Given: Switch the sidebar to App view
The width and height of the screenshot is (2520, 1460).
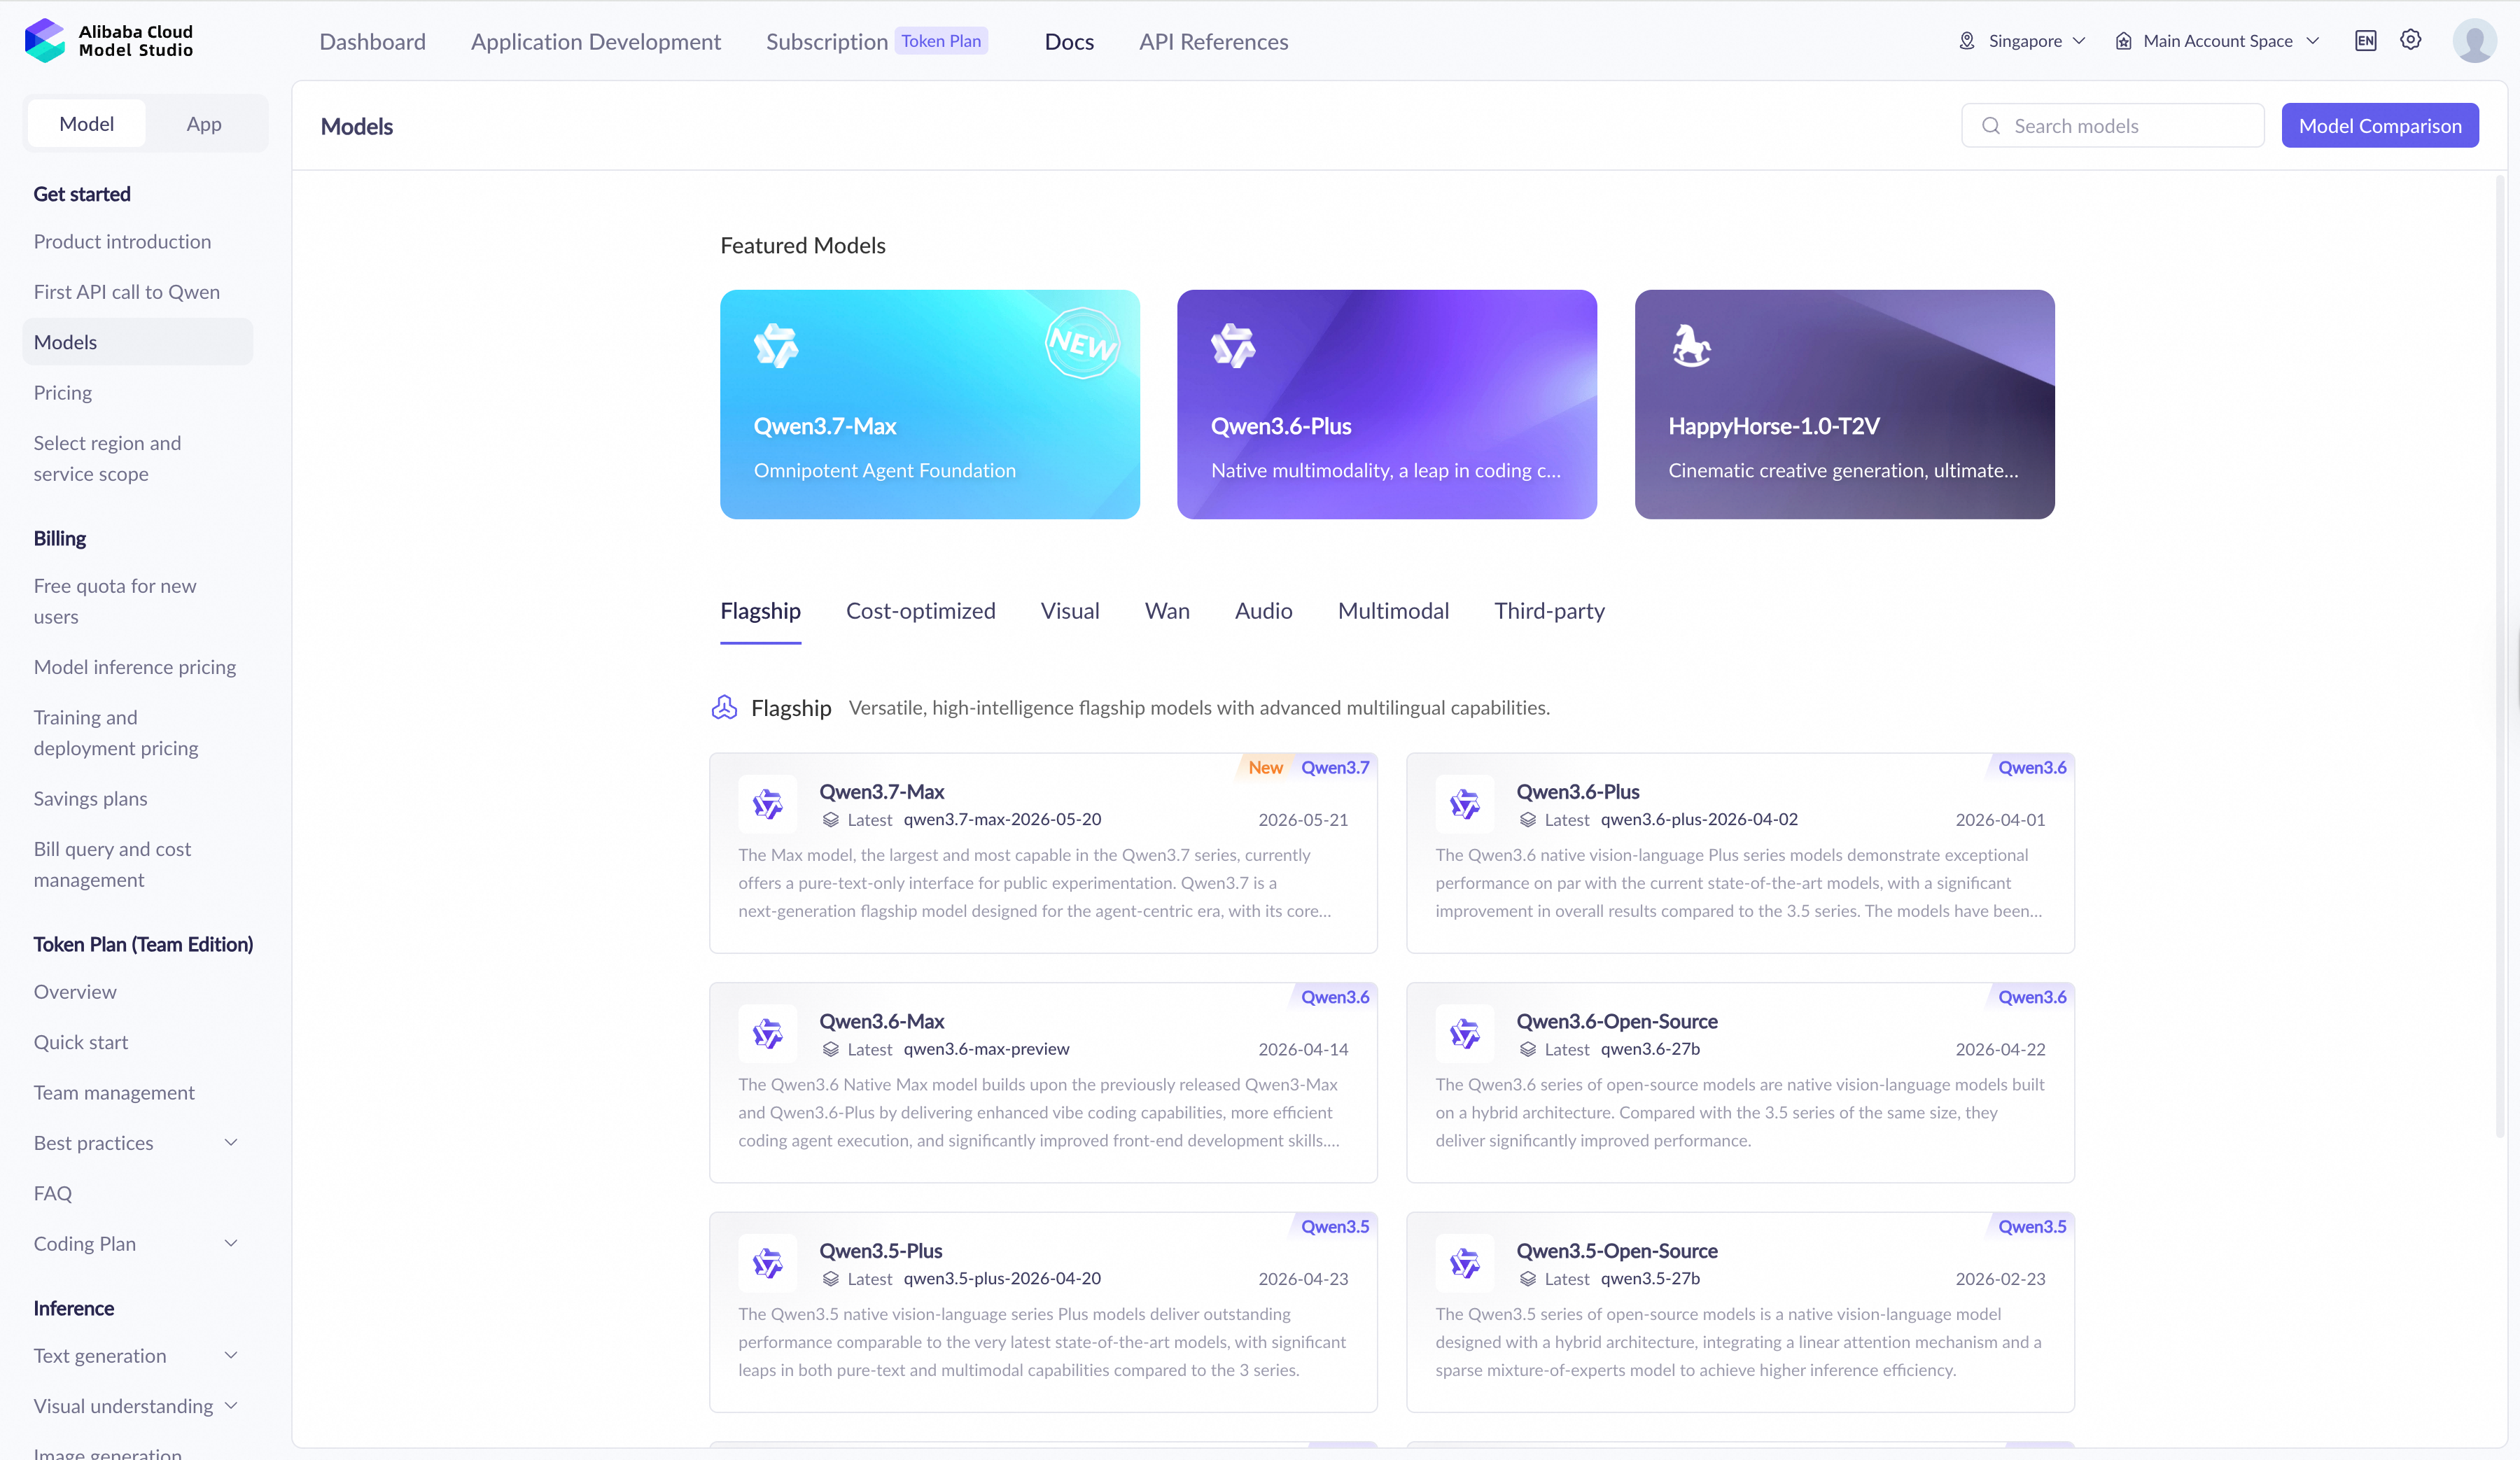Looking at the screenshot, I should coord(204,124).
